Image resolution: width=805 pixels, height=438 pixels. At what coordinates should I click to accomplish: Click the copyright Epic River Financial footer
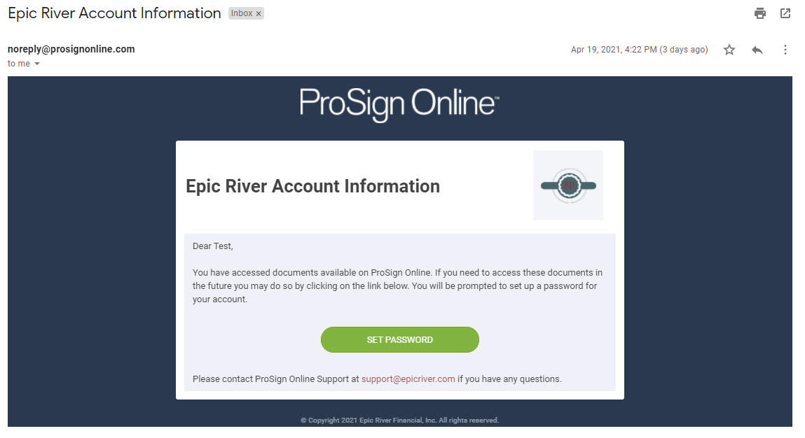point(399,420)
